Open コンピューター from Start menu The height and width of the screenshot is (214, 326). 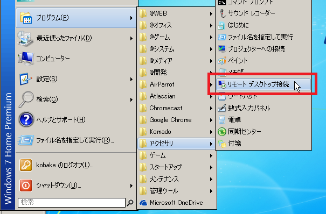click(x=76, y=59)
